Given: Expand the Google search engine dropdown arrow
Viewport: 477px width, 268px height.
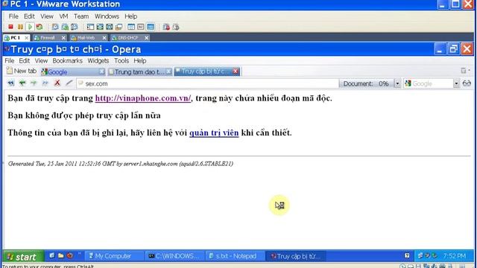Looking at the screenshot, I should [456, 83].
